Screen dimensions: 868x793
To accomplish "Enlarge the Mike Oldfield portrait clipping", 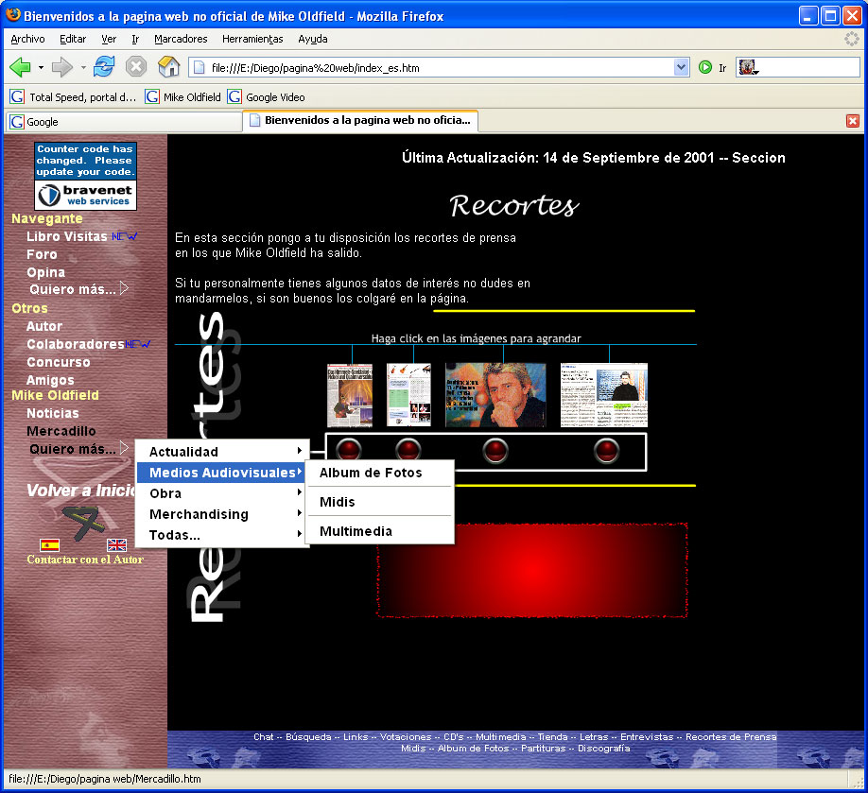I will [495, 395].
